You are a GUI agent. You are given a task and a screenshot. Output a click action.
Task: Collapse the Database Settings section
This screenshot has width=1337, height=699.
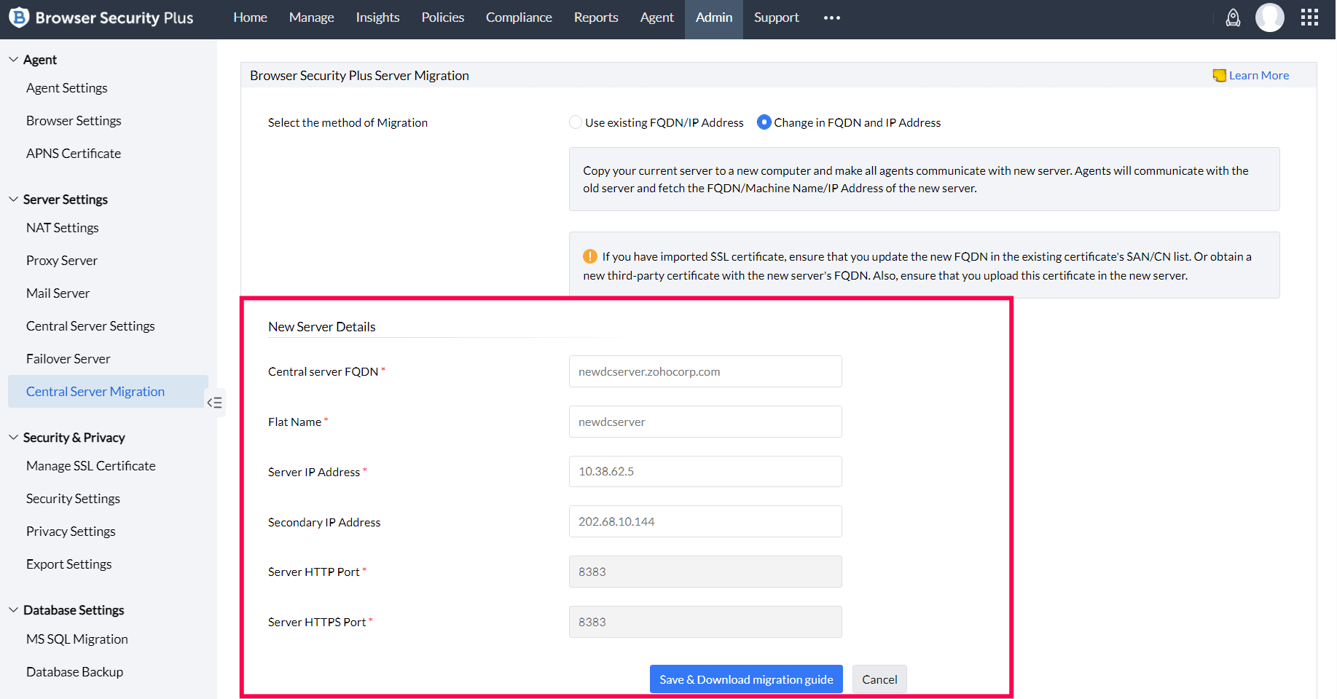tap(13, 610)
